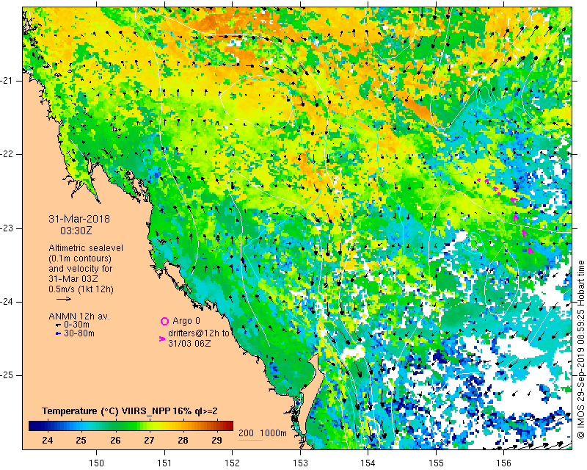This screenshot has height=470, width=587.
Task: Click the longitude axis label '155'
Action: [436, 463]
